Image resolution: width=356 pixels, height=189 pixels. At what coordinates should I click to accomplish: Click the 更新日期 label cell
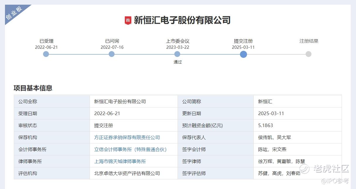(x=216, y=113)
